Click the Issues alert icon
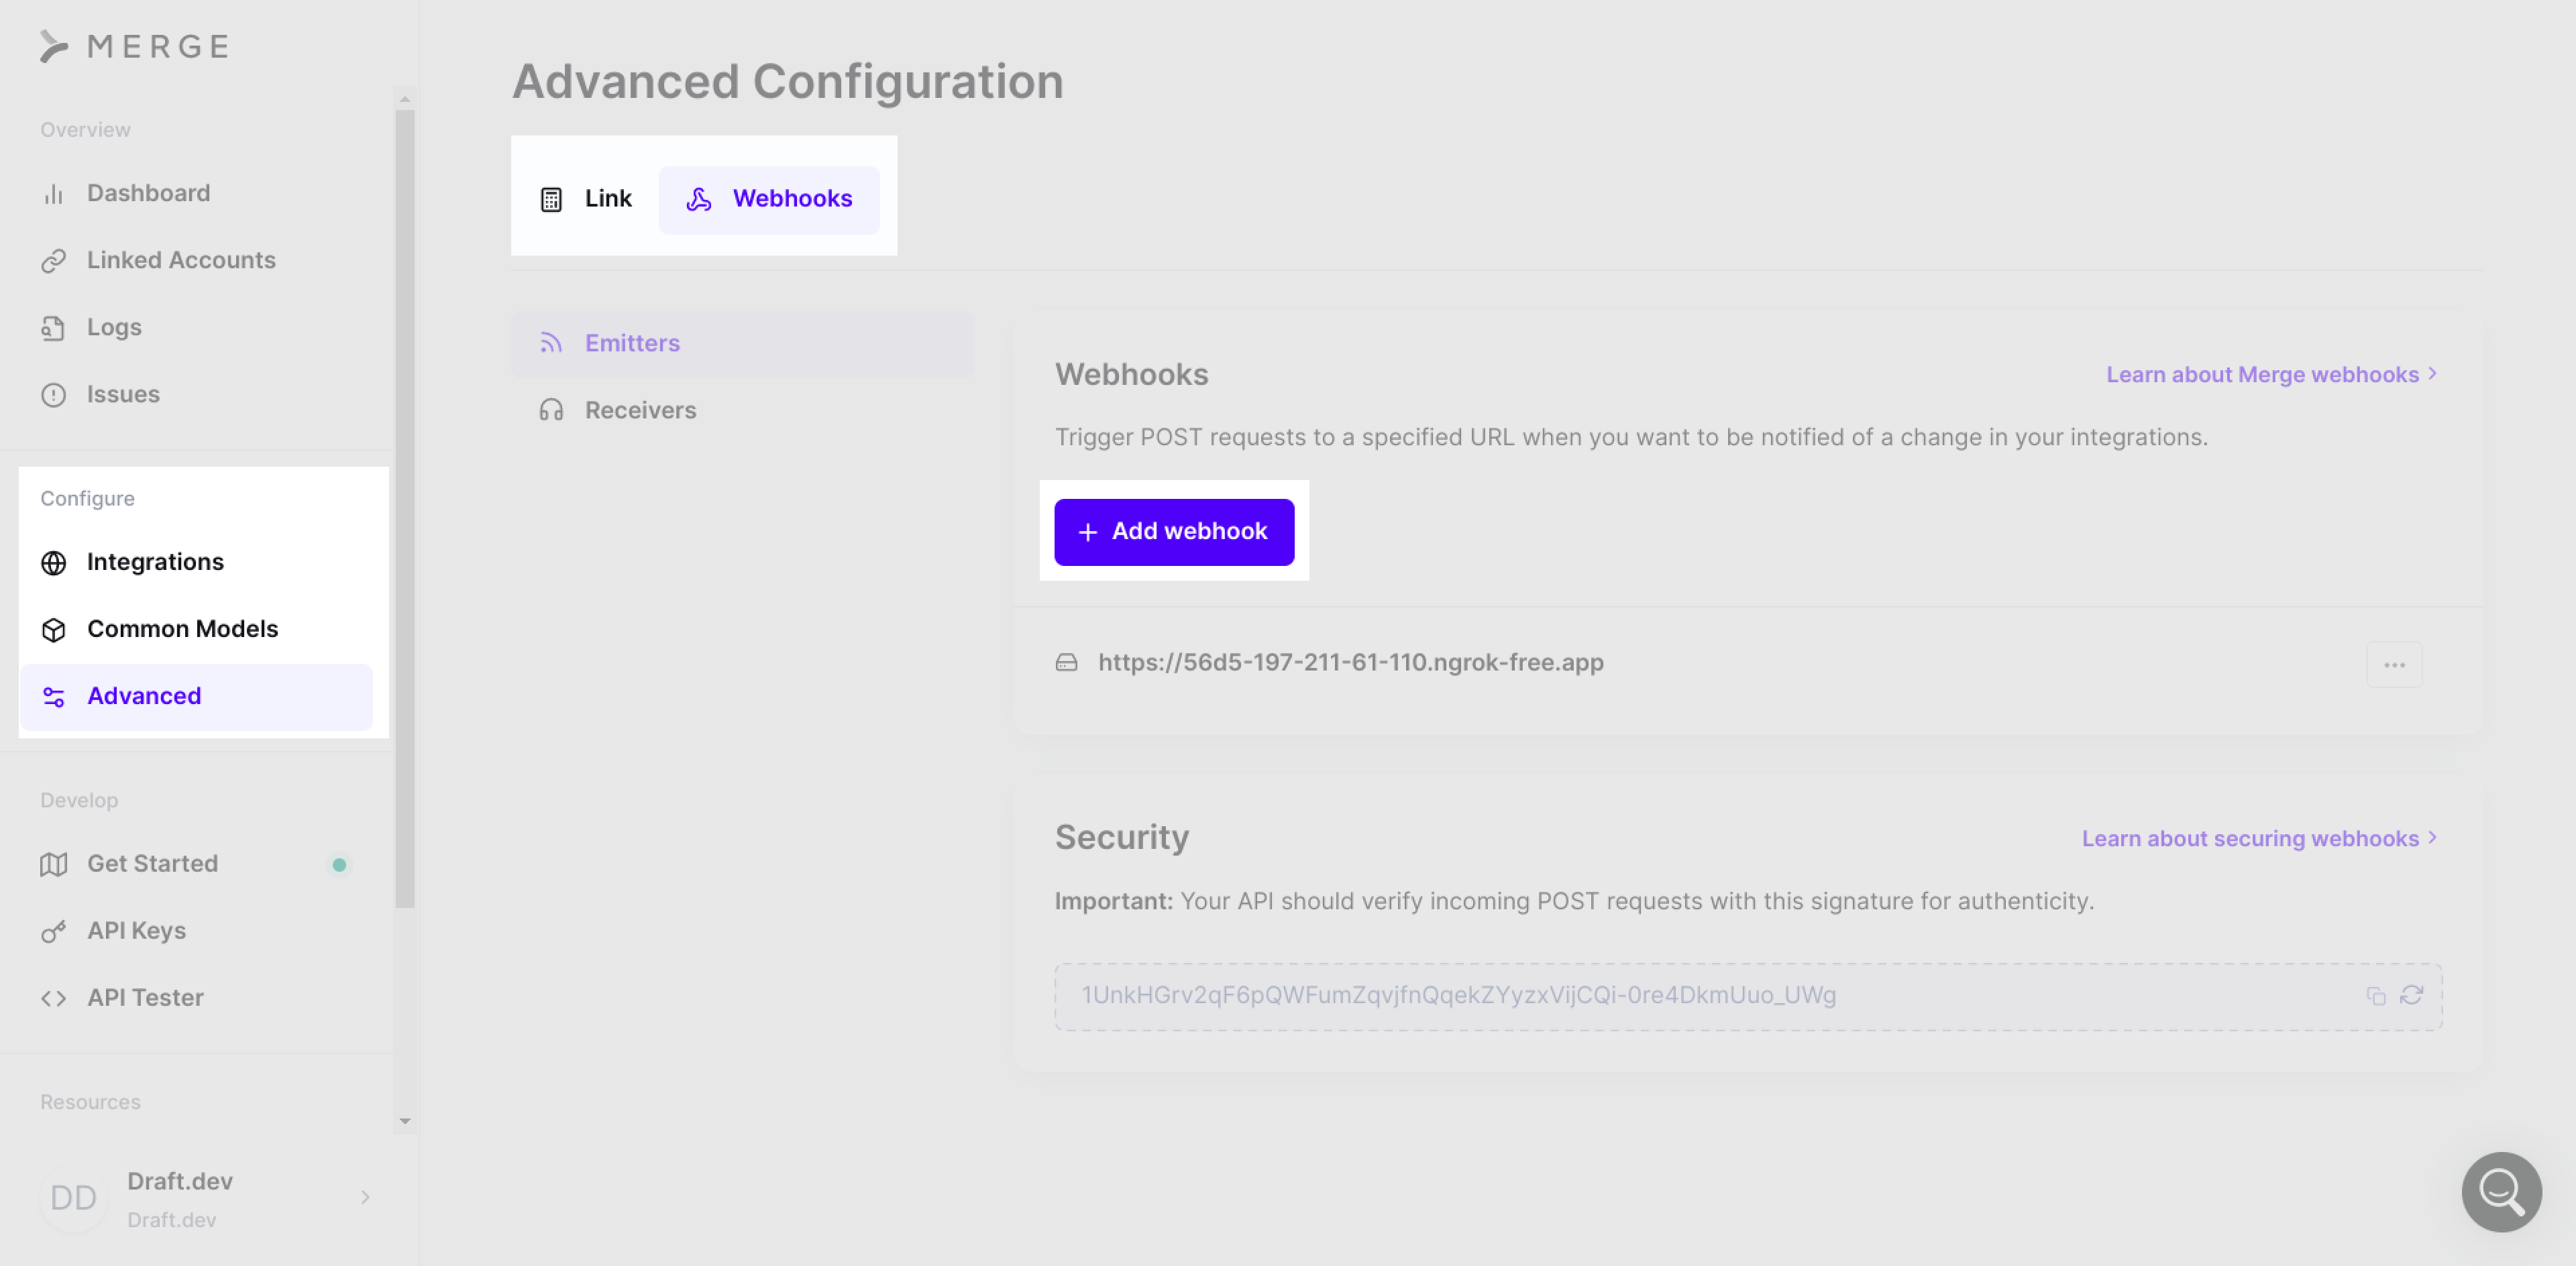This screenshot has height=1266, width=2576. (x=54, y=394)
